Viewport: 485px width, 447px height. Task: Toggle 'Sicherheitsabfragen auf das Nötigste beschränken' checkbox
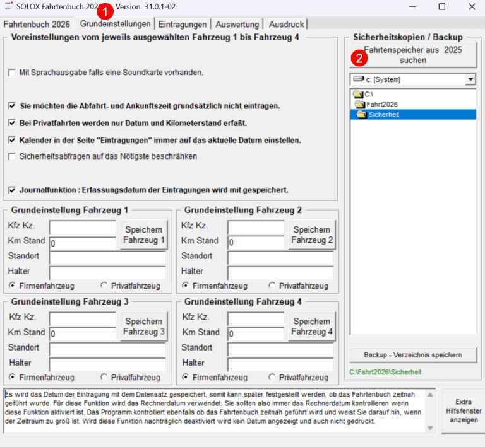click(x=12, y=156)
